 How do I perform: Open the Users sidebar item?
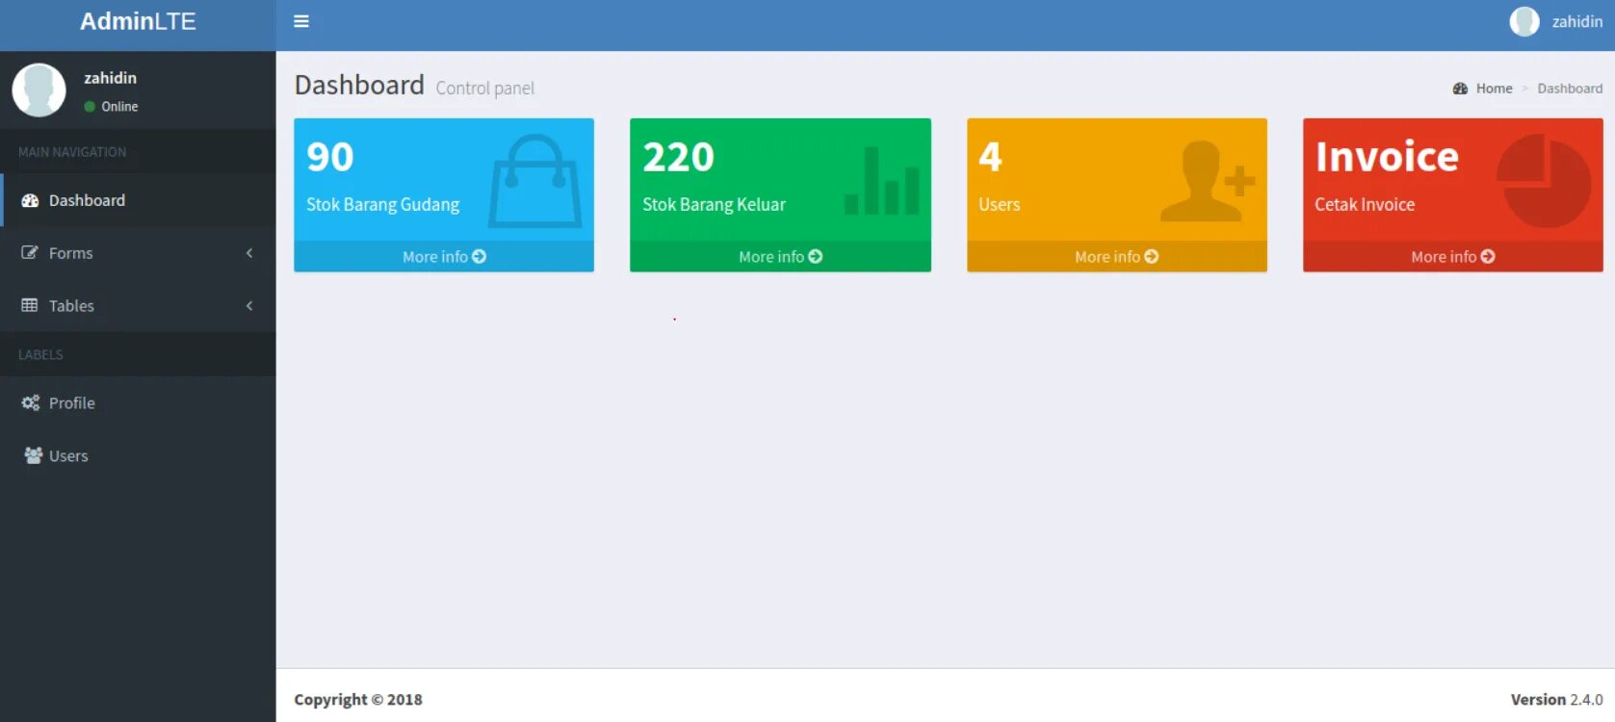[138, 455]
